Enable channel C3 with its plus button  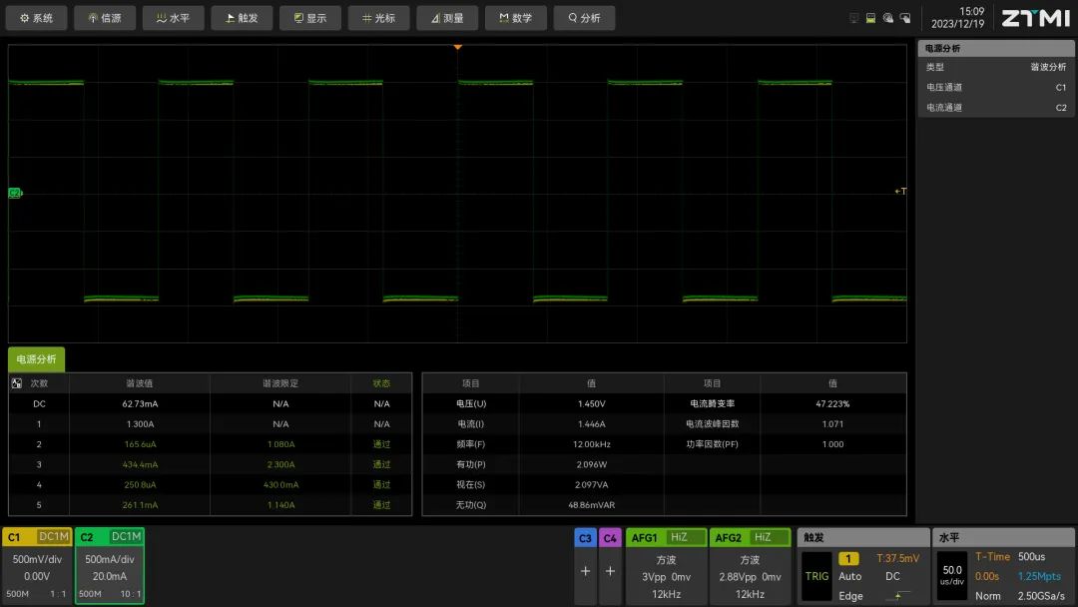pos(585,571)
